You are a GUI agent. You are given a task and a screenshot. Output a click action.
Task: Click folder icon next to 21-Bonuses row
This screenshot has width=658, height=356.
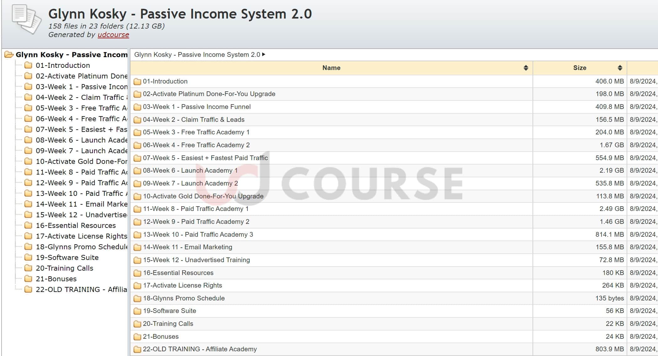(137, 337)
